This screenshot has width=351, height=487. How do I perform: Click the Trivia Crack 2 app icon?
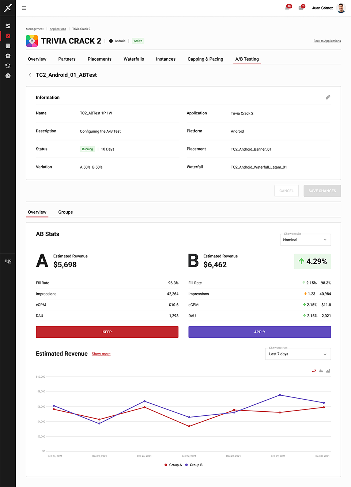click(x=32, y=41)
